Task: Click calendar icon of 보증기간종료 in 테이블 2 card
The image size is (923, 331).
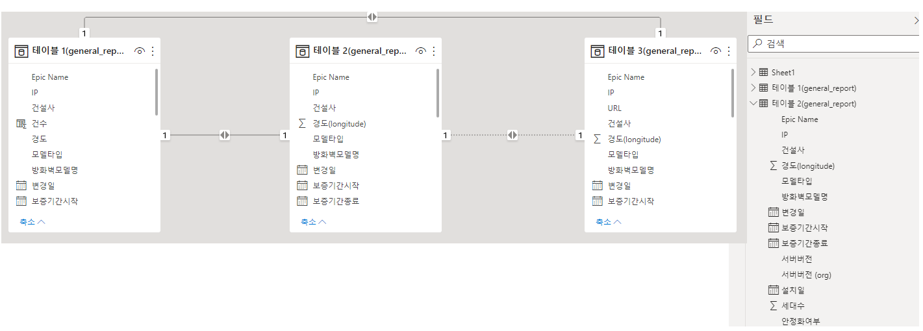Action: [x=302, y=201]
